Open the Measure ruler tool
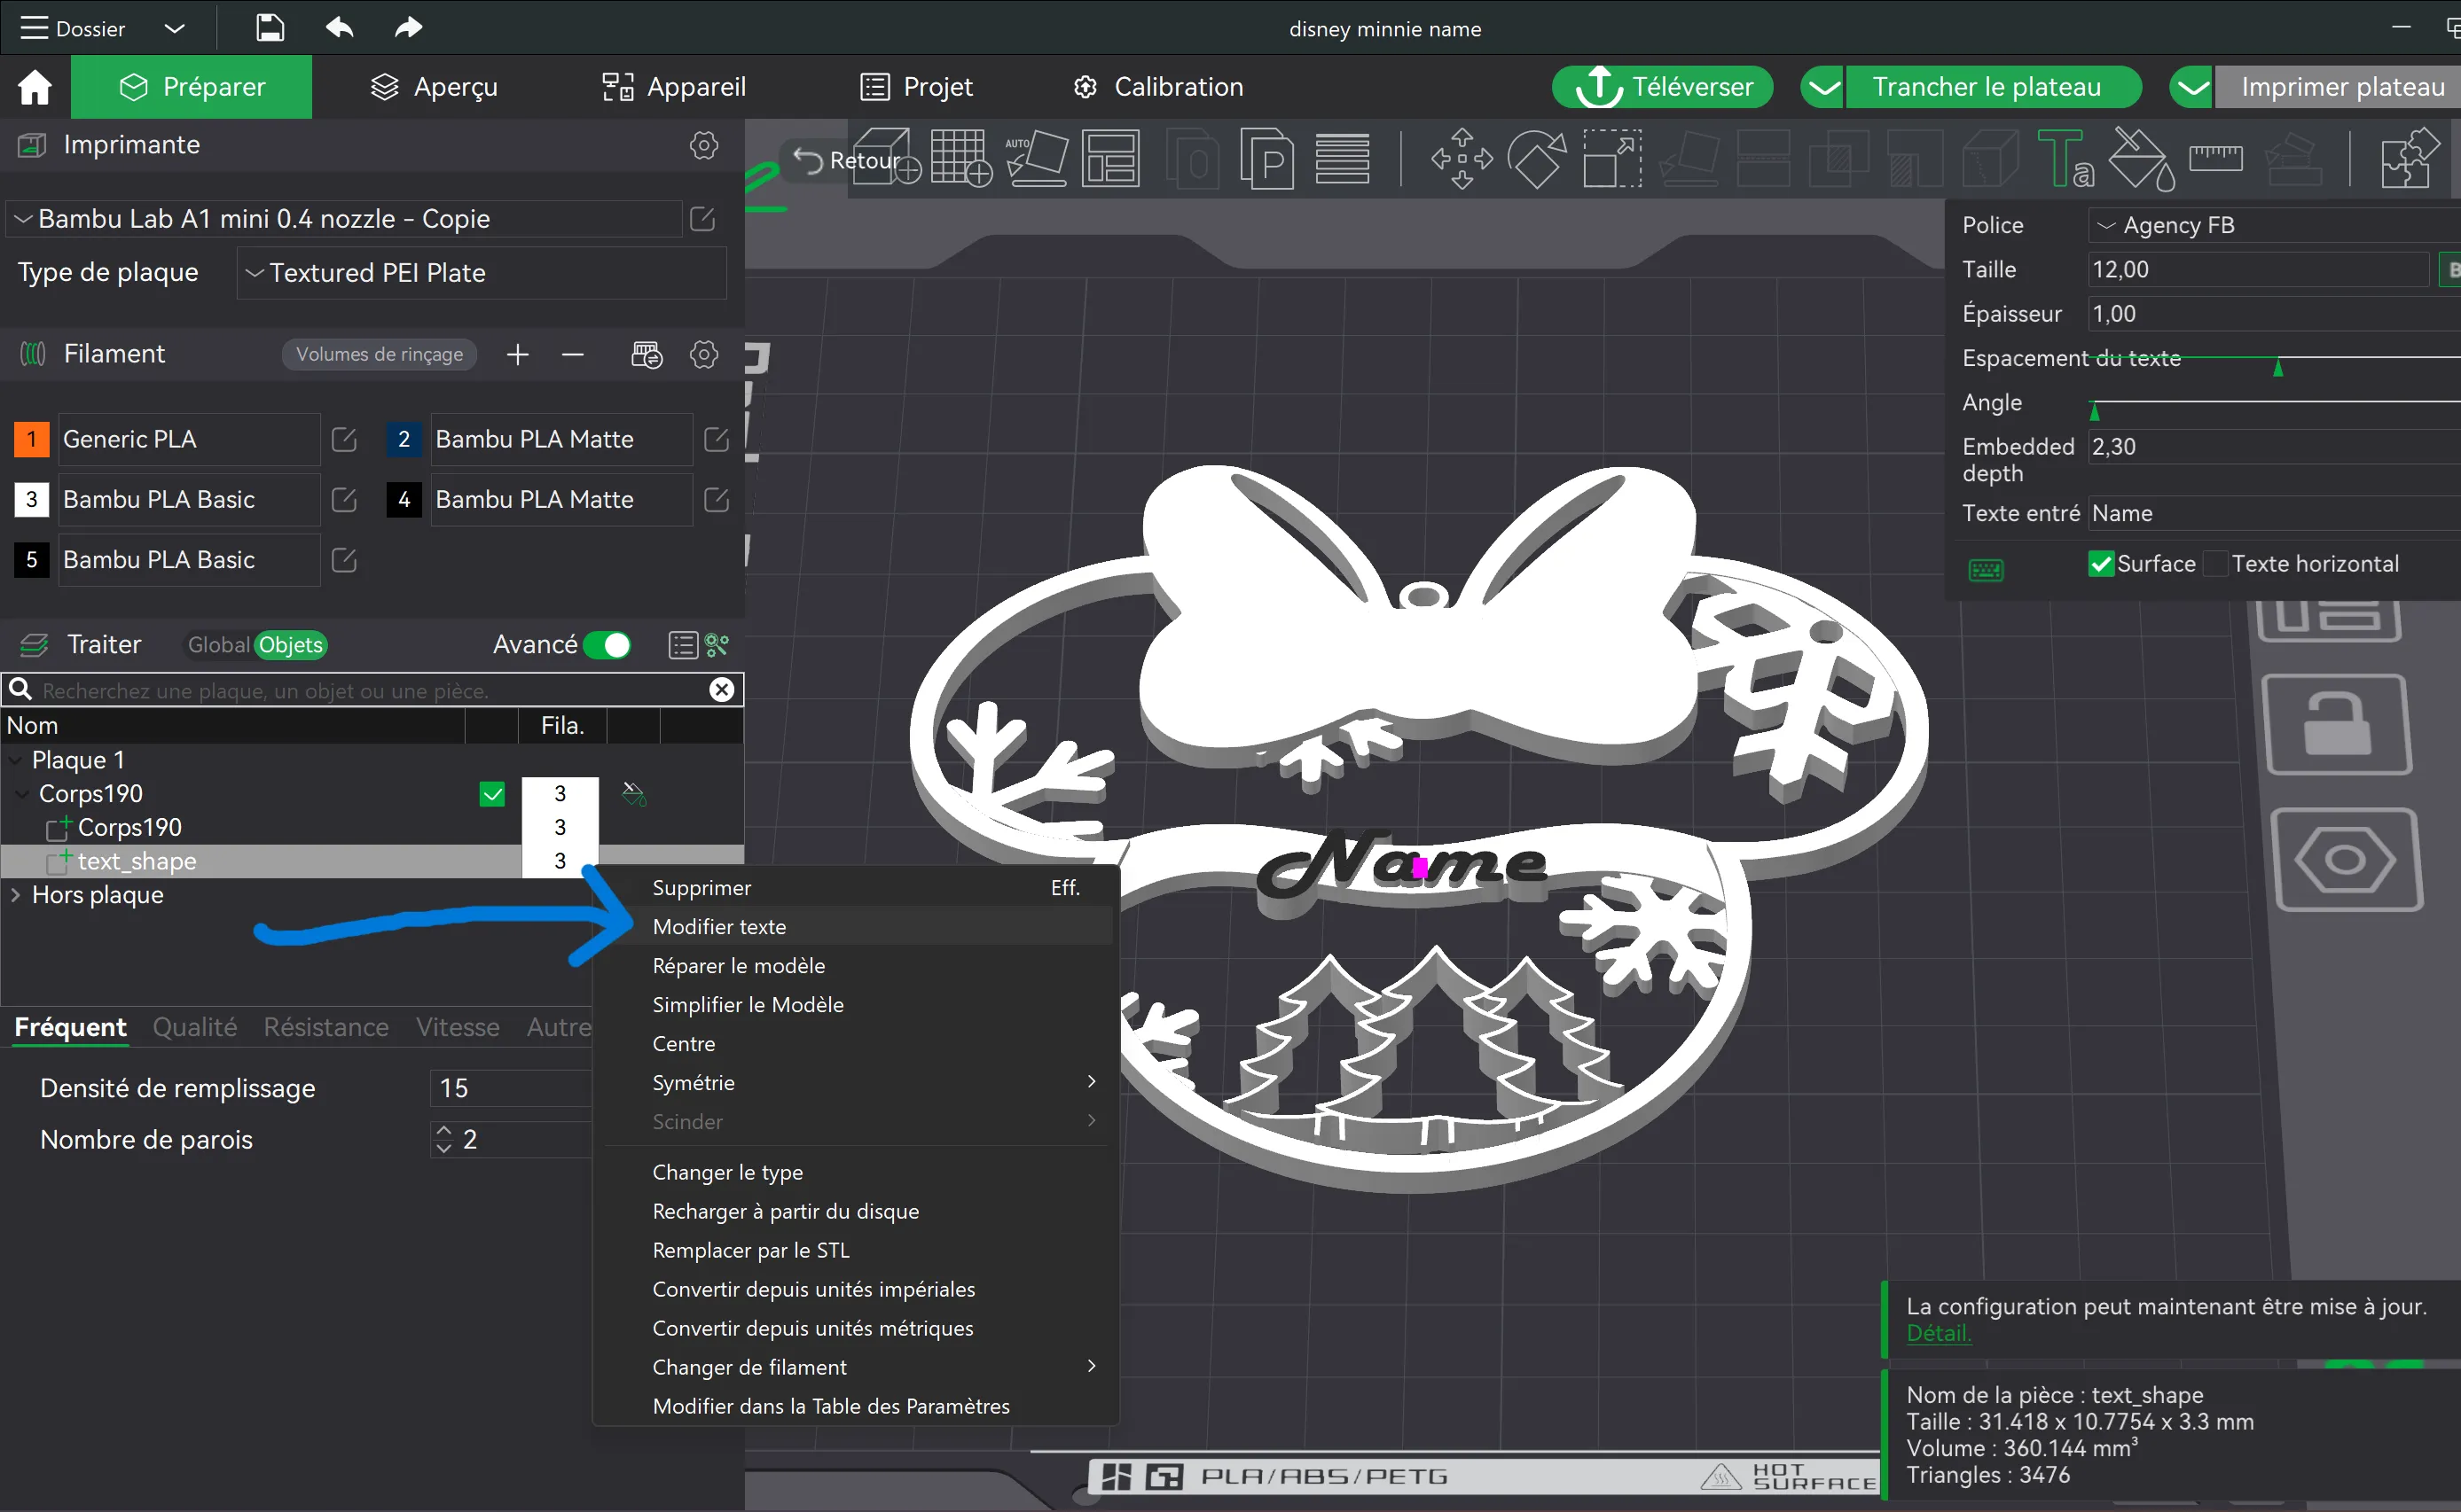 2216,157
